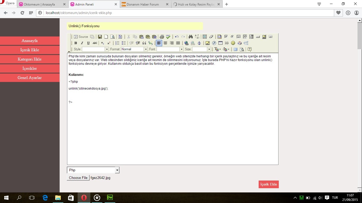Align text right
Image resolution: width=362 pixels, height=203 pixels.
[172, 43]
